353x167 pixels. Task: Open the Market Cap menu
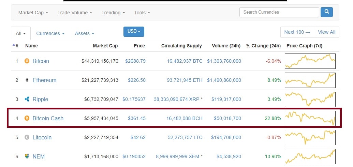[33, 13]
